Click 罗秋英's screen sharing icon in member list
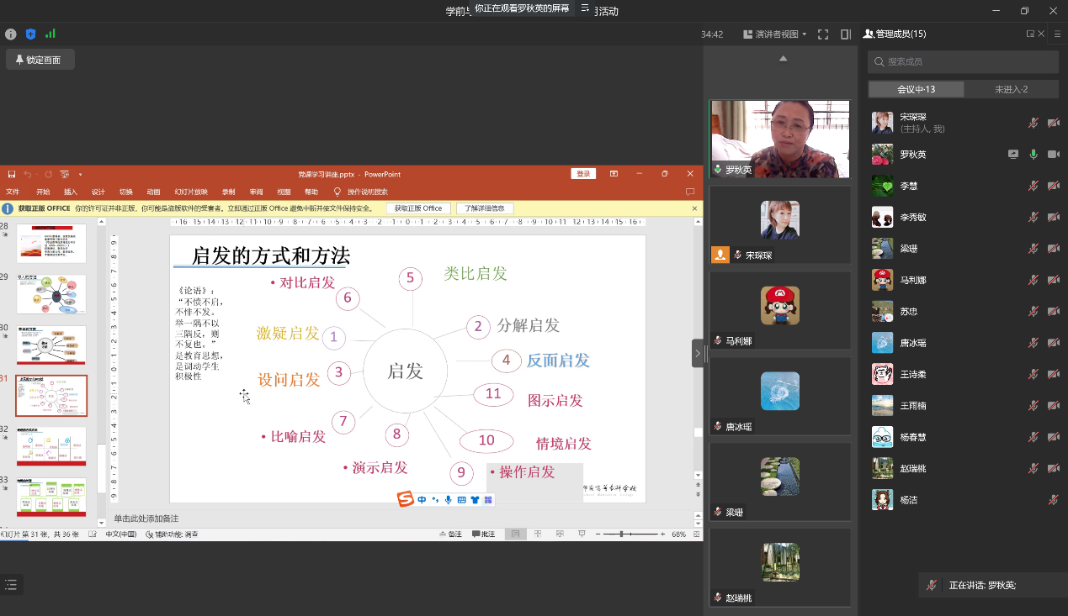Screen dimensions: 1068x616 click(1013, 155)
